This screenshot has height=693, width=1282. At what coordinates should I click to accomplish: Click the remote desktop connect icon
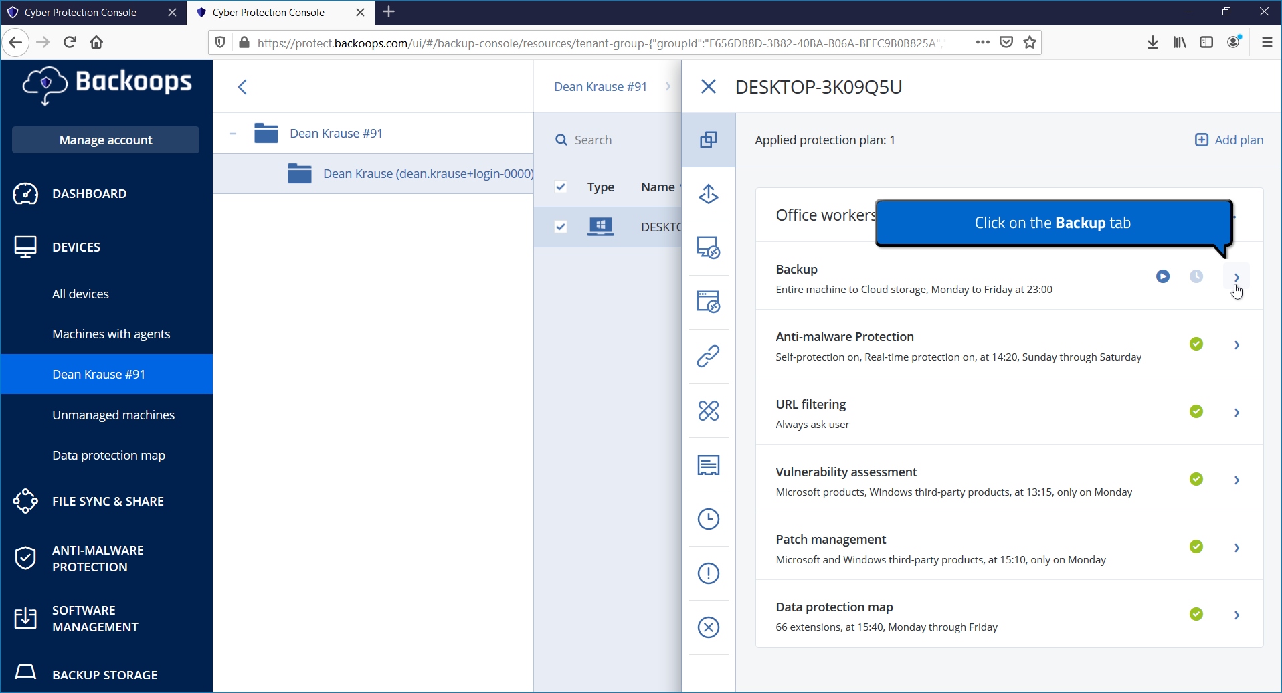[x=709, y=248]
